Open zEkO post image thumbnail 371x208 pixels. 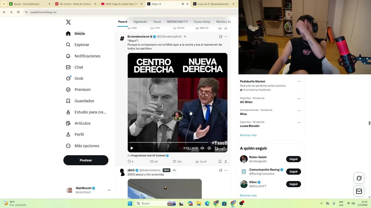pyautogui.click(x=165, y=189)
